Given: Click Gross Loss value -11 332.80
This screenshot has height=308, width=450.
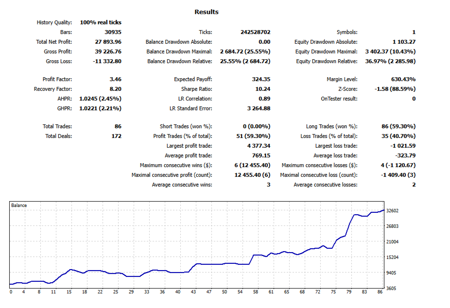Looking at the screenshot, I should tap(107, 61).
